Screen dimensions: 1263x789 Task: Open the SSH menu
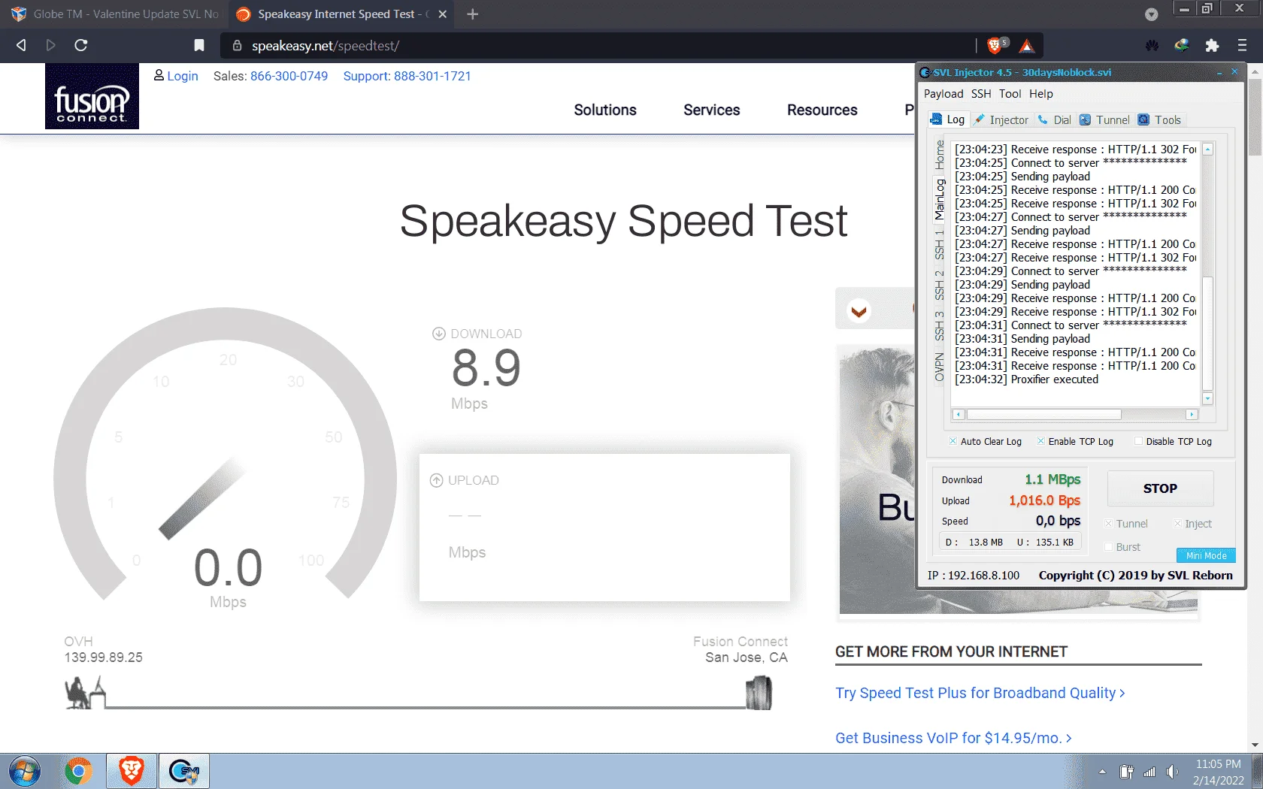point(981,94)
